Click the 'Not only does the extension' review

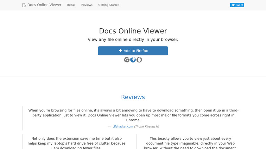click(x=77, y=143)
